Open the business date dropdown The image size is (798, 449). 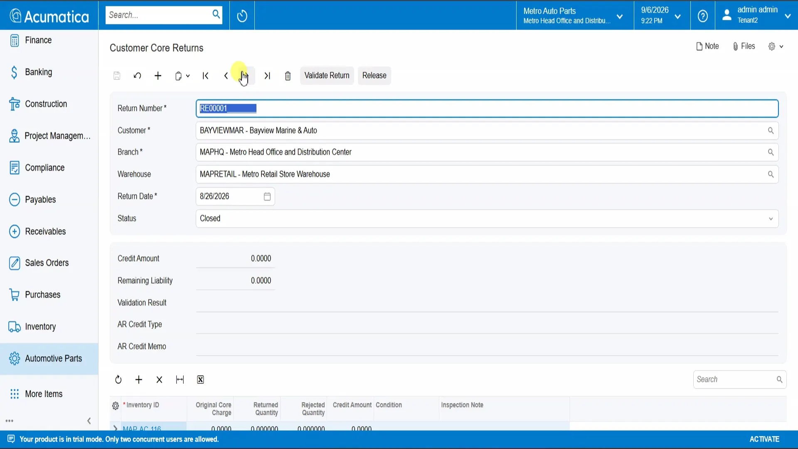point(662,15)
